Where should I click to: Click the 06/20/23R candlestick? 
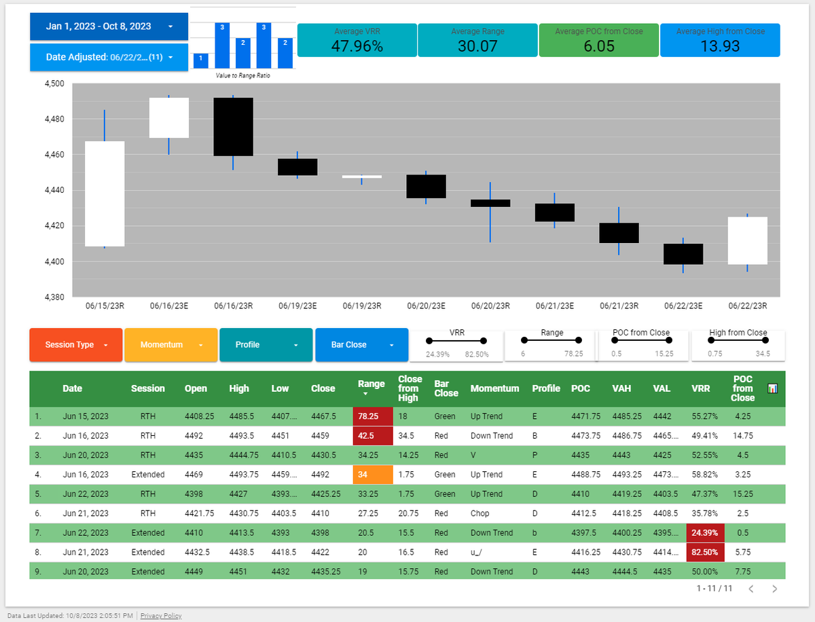point(490,203)
